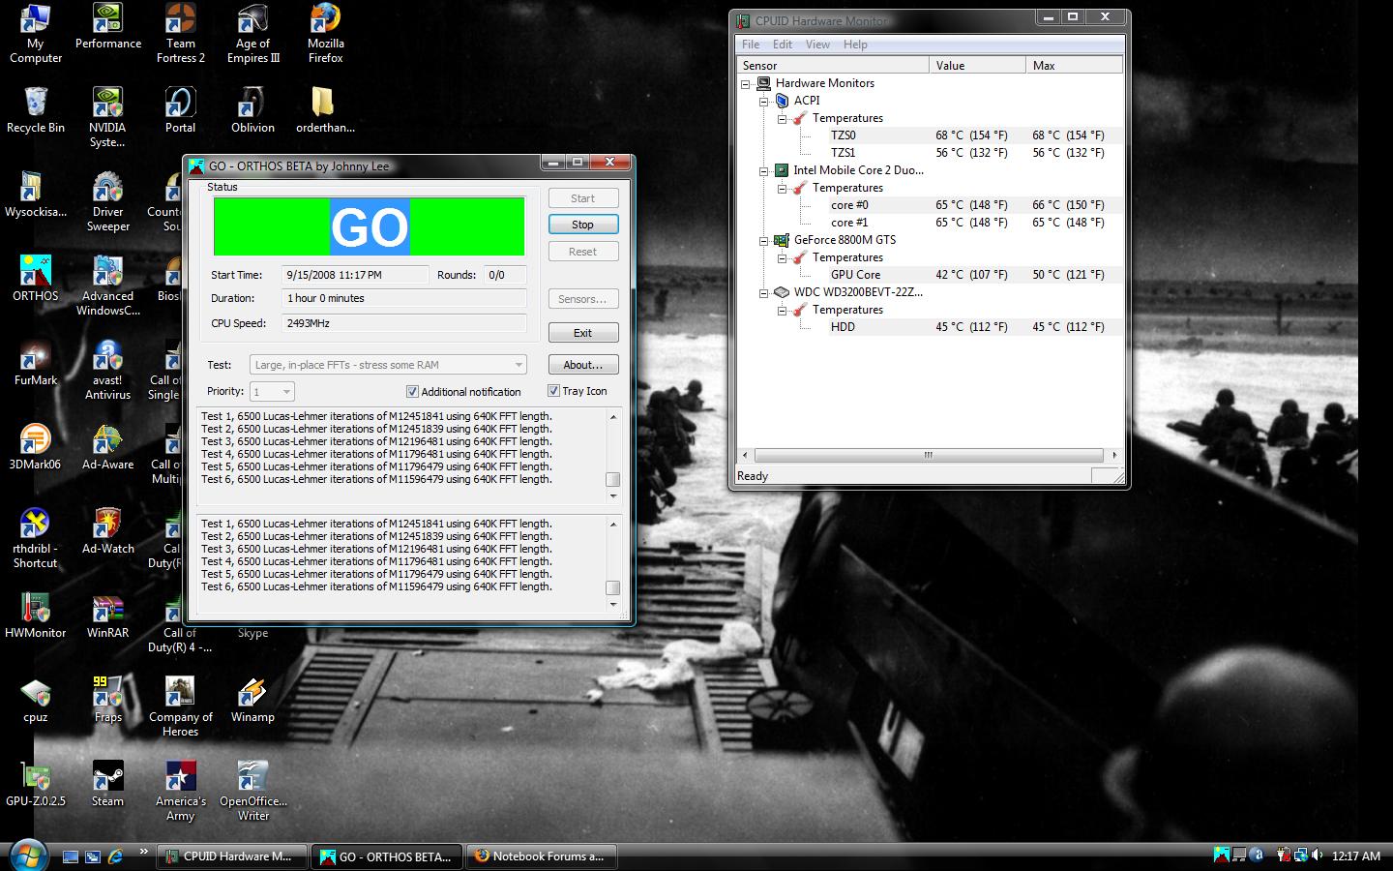
Task: Open avast! Antivirus desktop shortcut
Action: (107, 370)
